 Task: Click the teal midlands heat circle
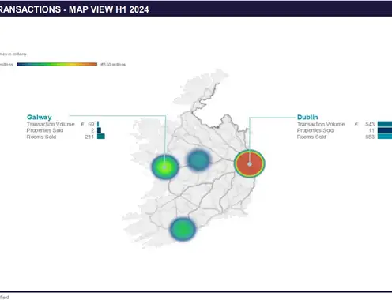point(198,159)
